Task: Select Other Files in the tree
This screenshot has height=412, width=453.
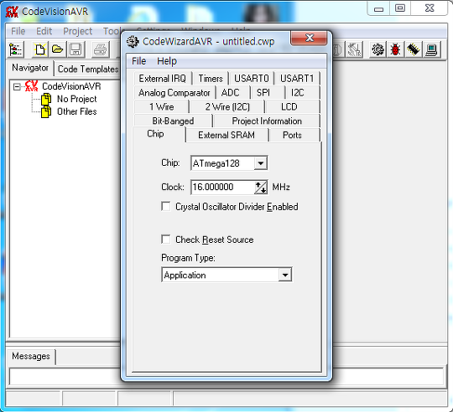Action: coord(77,112)
